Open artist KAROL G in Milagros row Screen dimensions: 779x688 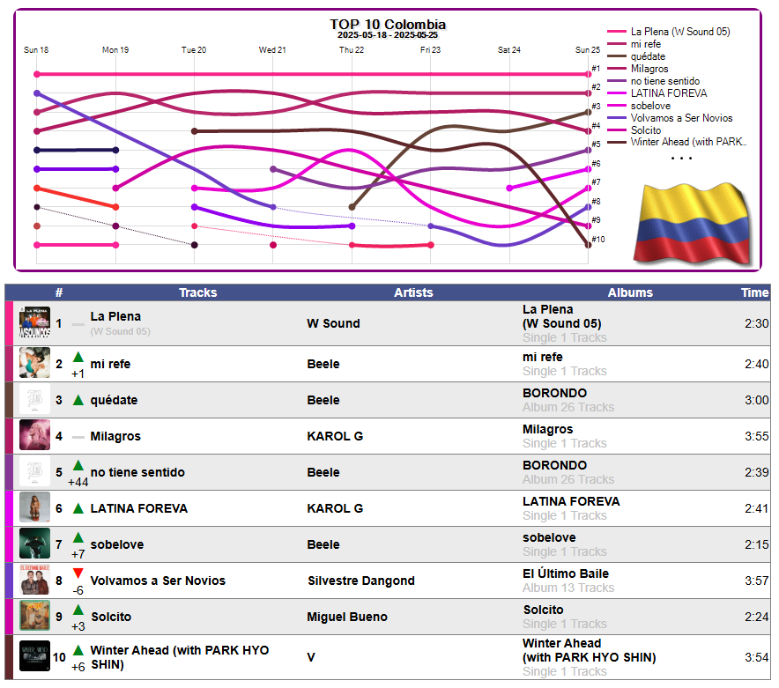335,436
